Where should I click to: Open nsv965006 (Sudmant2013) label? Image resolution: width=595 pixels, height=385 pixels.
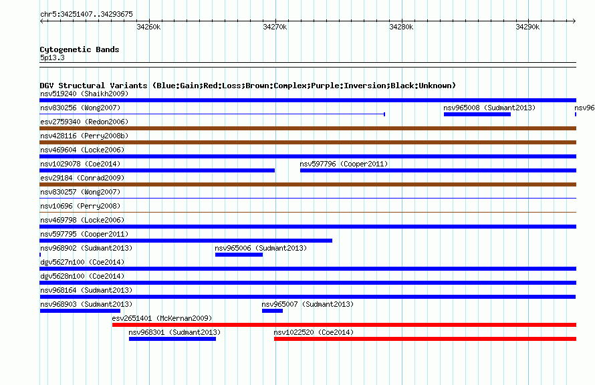tap(261, 248)
